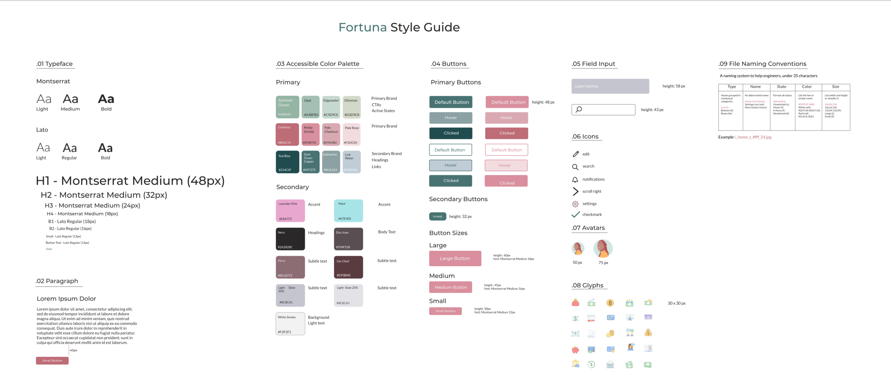Select the cheque with red pen glyph
891x389 pixels.
point(591,318)
